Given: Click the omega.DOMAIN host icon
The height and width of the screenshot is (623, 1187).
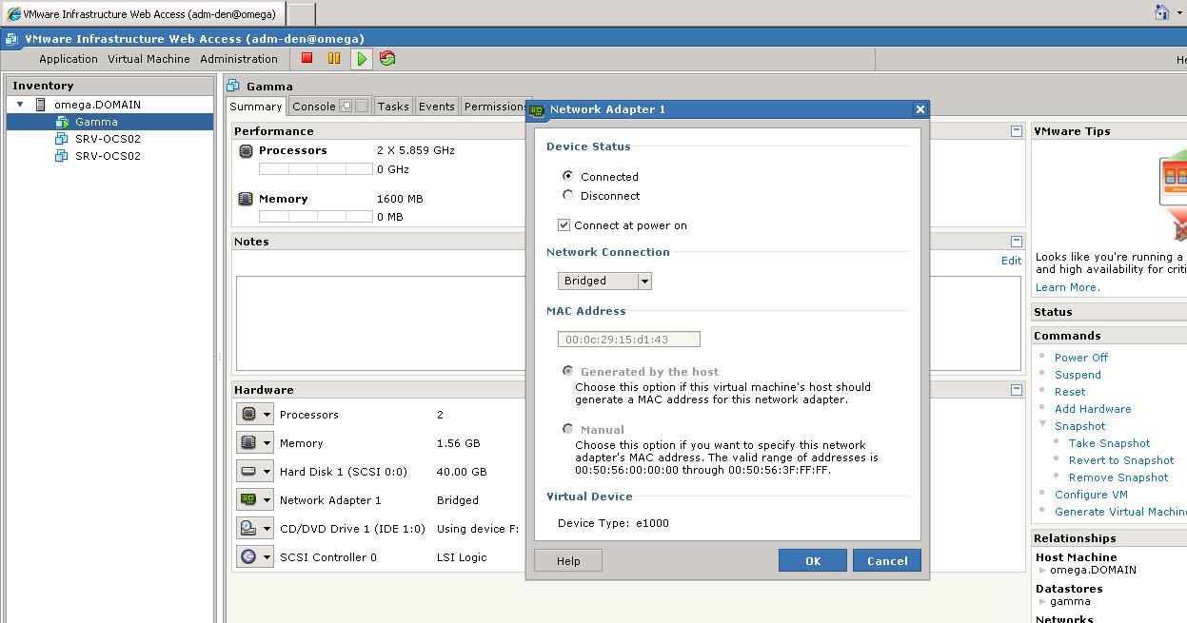Looking at the screenshot, I should click(41, 105).
